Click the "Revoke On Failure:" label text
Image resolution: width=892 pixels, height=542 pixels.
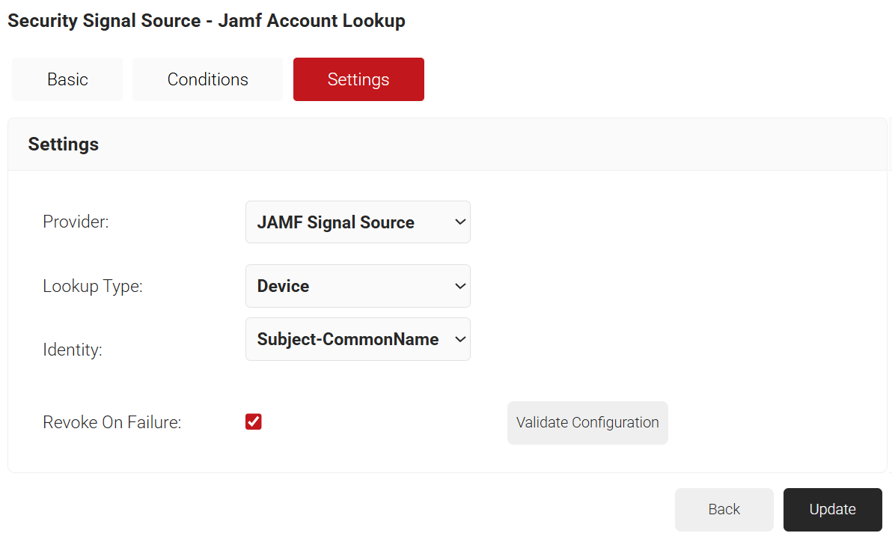click(x=112, y=422)
